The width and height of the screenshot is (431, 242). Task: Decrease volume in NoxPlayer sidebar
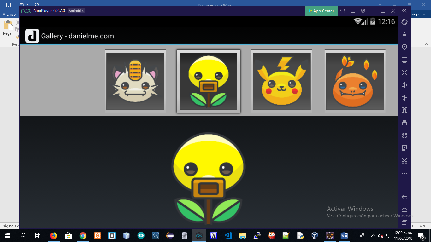404,98
